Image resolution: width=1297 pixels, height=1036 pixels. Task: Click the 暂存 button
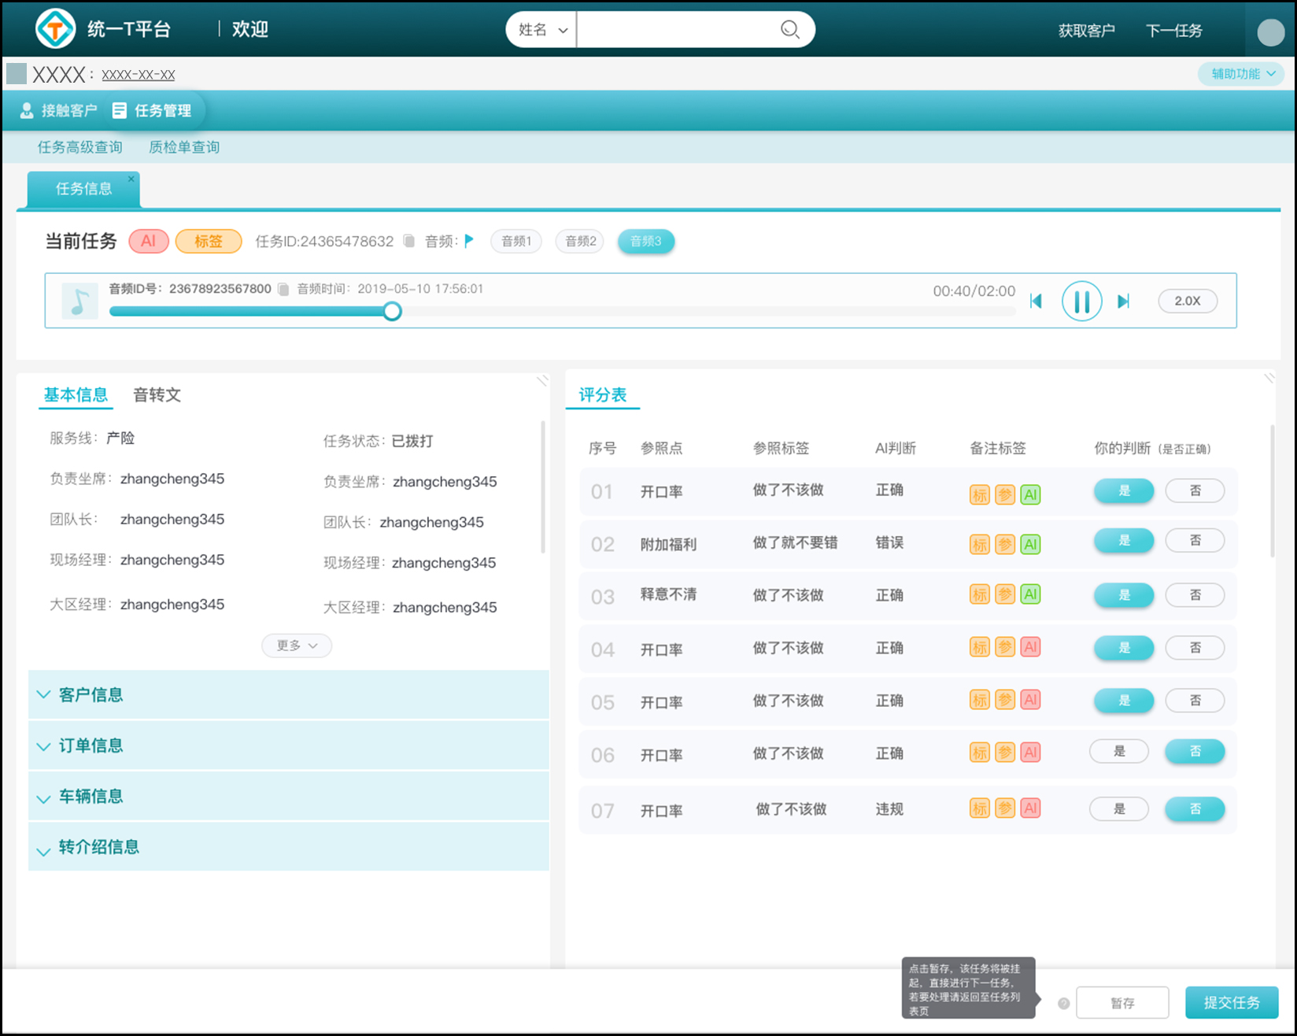pos(1121,1003)
